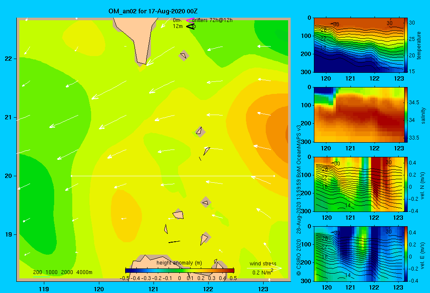Click the '12m' drifter depth label
The image size is (430, 293).
tap(178, 26)
